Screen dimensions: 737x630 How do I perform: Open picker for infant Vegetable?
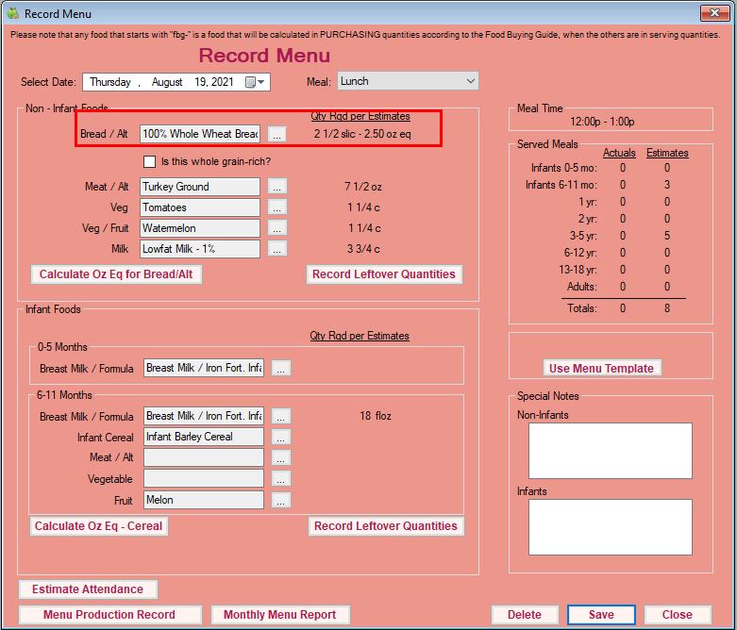pos(280,479)
